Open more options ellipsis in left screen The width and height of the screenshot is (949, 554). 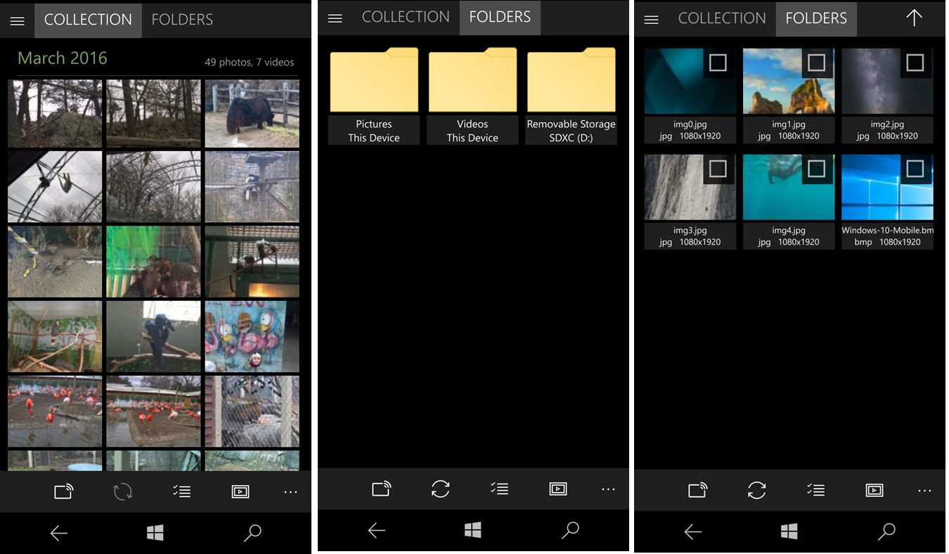click(x=291, y=492)
